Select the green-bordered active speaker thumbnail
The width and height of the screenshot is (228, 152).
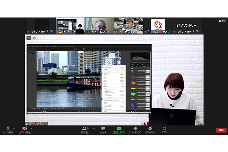coord(70,25)
